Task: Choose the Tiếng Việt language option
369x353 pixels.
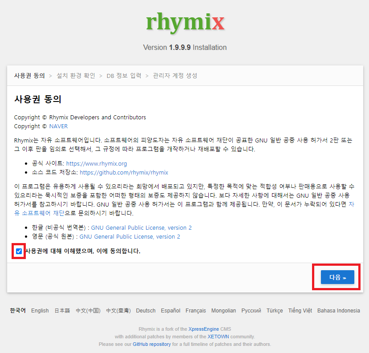Action: pos(300,310)
